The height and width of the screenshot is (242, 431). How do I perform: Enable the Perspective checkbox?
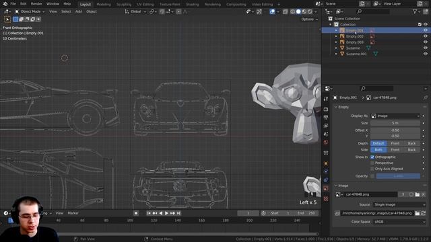pos(372,163)
